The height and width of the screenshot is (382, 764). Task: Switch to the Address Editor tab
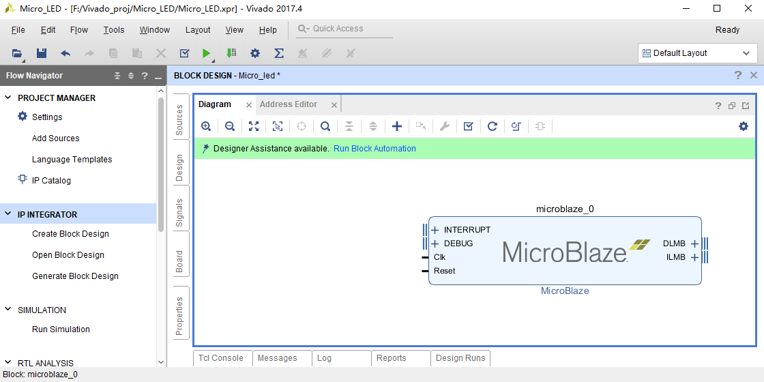[289, 104]
